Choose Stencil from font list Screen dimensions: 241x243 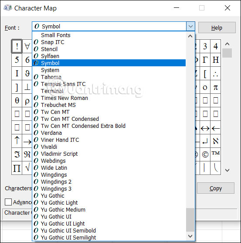click(x=109, y=49)
